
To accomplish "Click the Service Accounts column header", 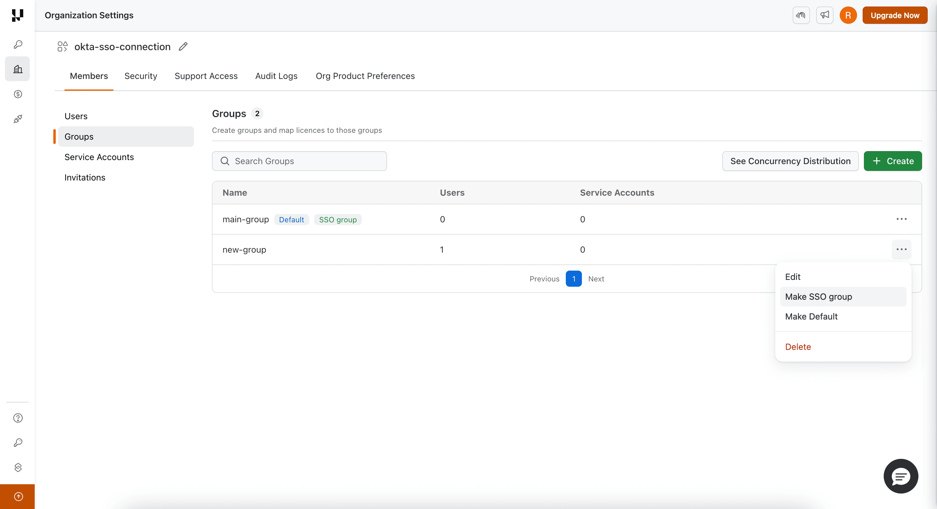I will pos(617,193).
